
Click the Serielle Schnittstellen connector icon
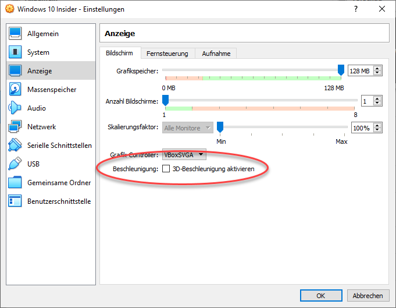click(15, 145)
